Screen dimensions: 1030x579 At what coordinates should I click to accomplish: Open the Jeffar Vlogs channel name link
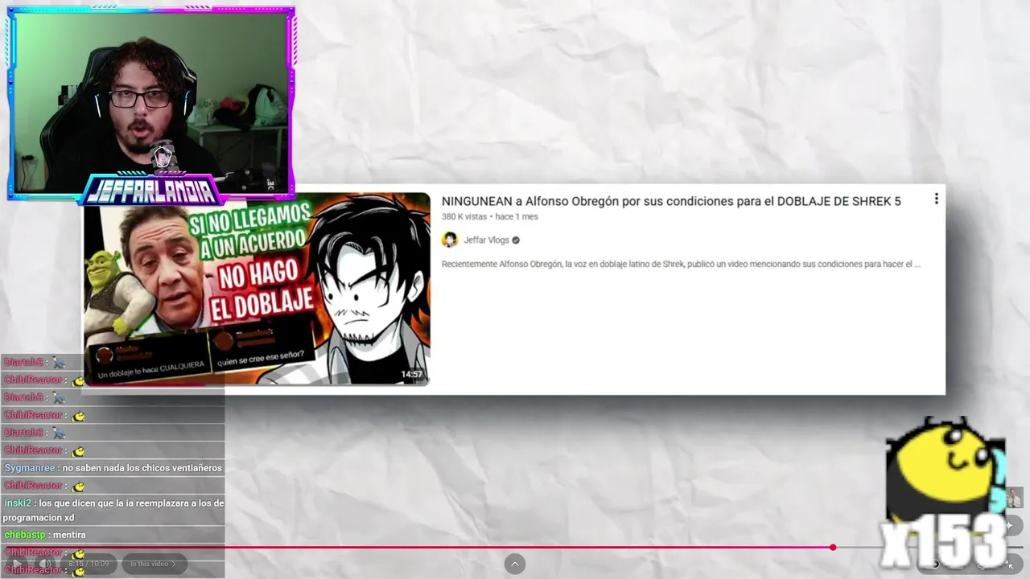point(486,240)
